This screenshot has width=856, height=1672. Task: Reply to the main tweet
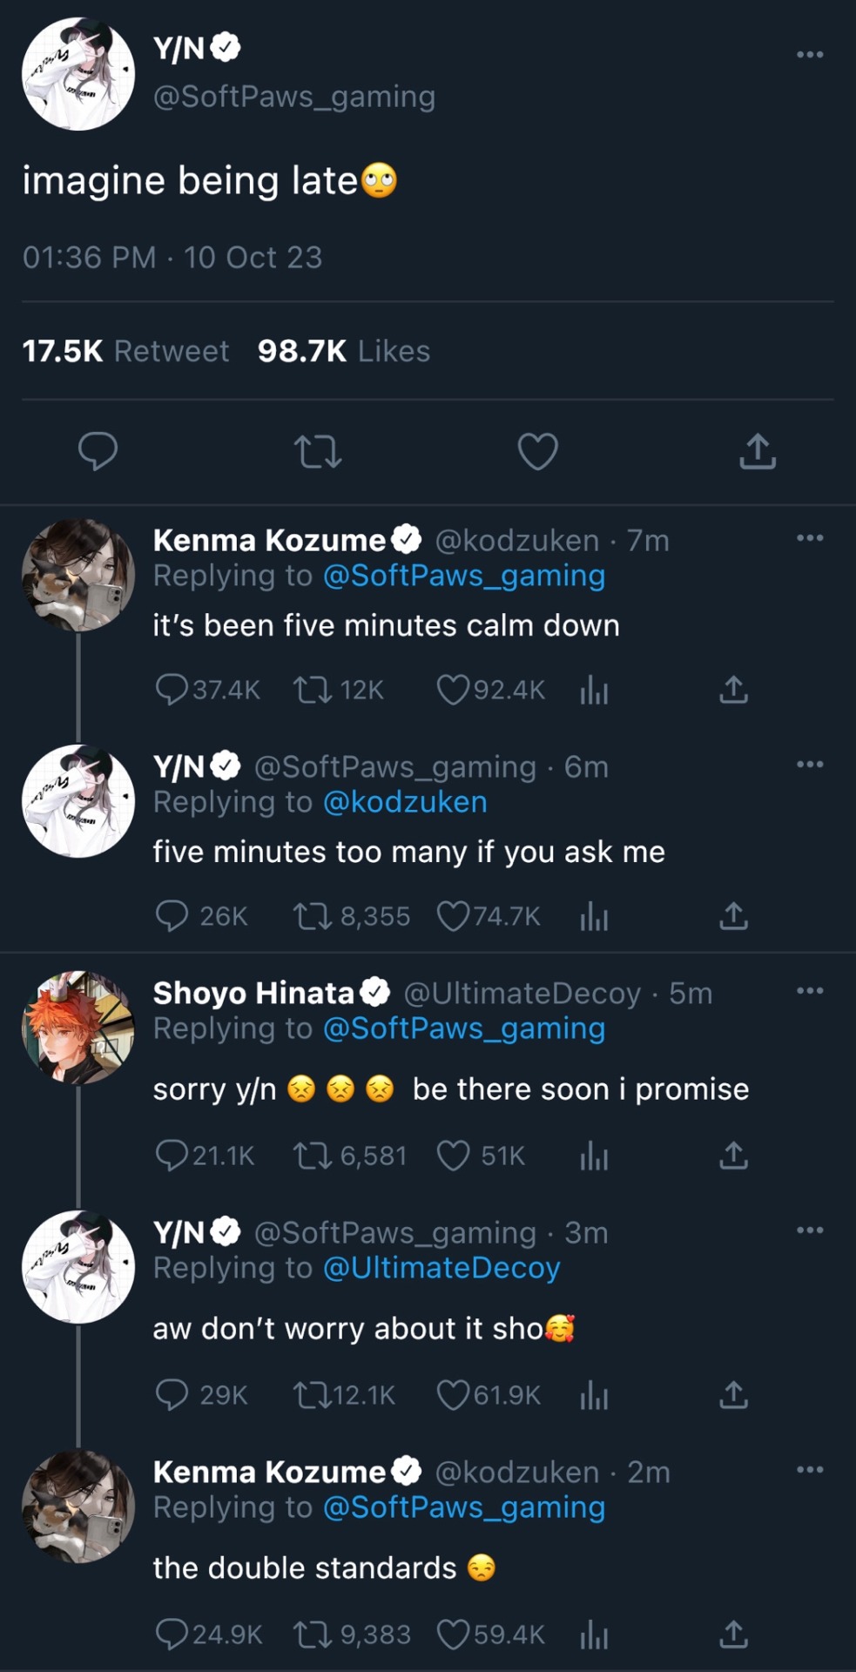pyautogui.click(x=98, y=451)
